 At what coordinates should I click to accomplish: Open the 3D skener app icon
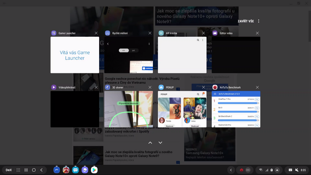point(108,87)
